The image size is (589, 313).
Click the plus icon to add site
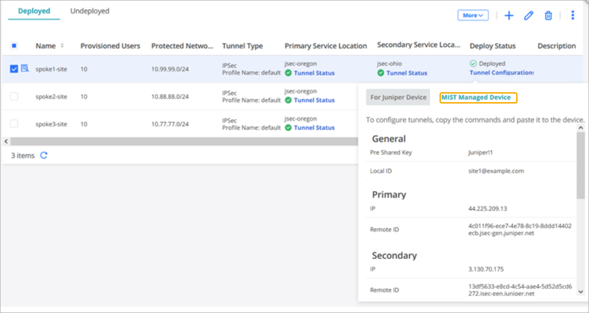pyautogui.click(x=509, y=16)
